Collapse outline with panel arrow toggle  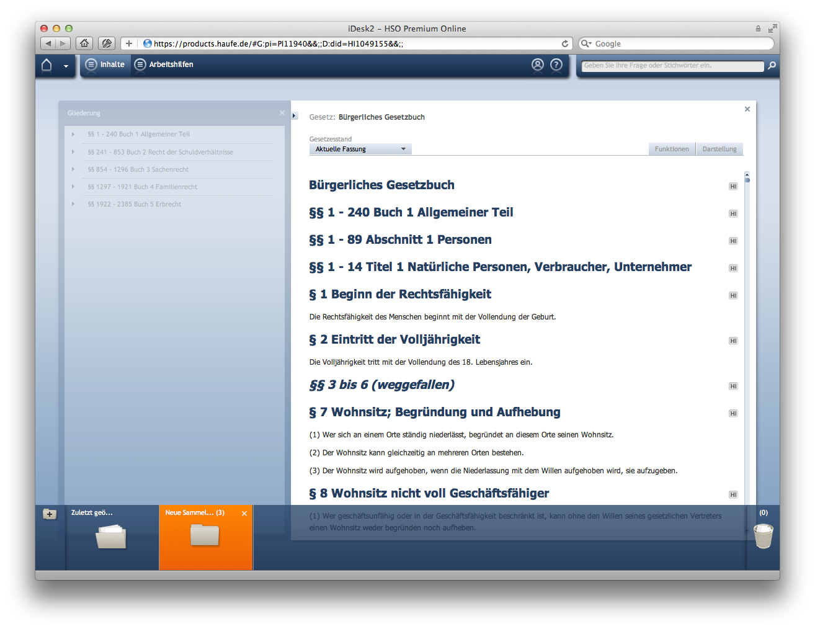point(295,116)
